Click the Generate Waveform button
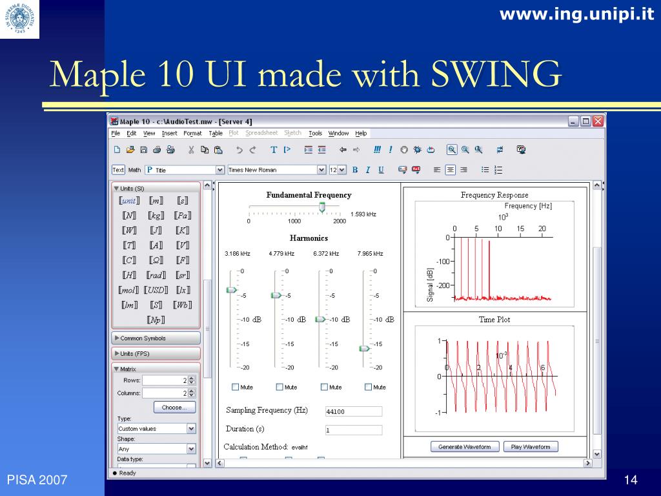Screen dimensions: 661x496 pyautogui.click(x=465, y=447)
